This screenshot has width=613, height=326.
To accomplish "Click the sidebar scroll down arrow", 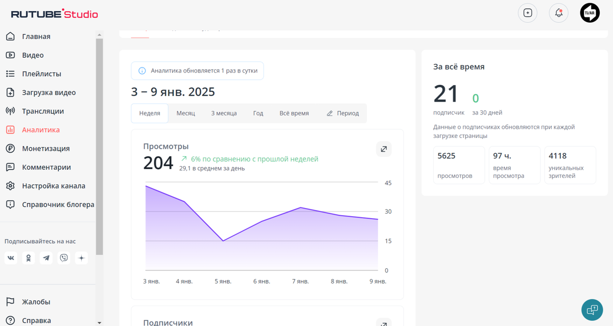I will pyautogui.click(x=99, y=322).
